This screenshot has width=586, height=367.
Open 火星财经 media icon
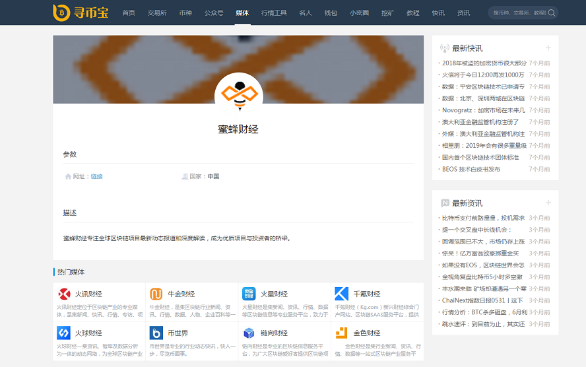[x=249, y=294]
